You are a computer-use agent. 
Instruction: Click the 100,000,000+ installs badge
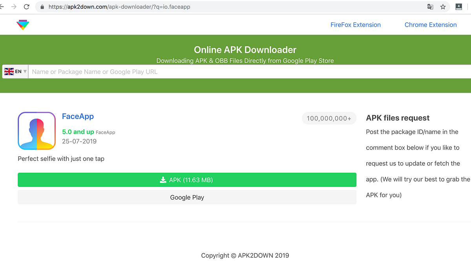(329, 118)
